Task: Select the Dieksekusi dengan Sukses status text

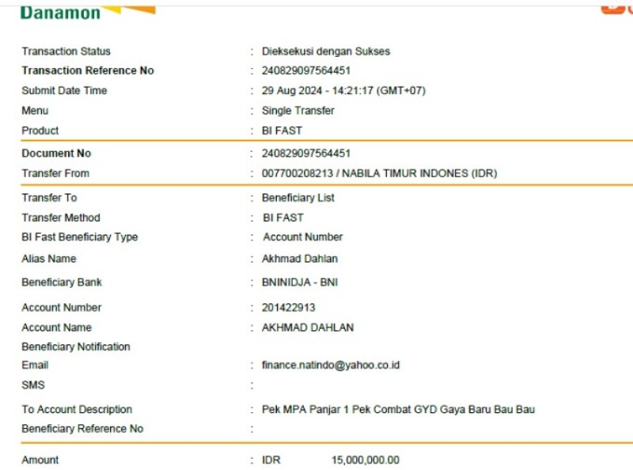Action: click(x=326, y=51)
